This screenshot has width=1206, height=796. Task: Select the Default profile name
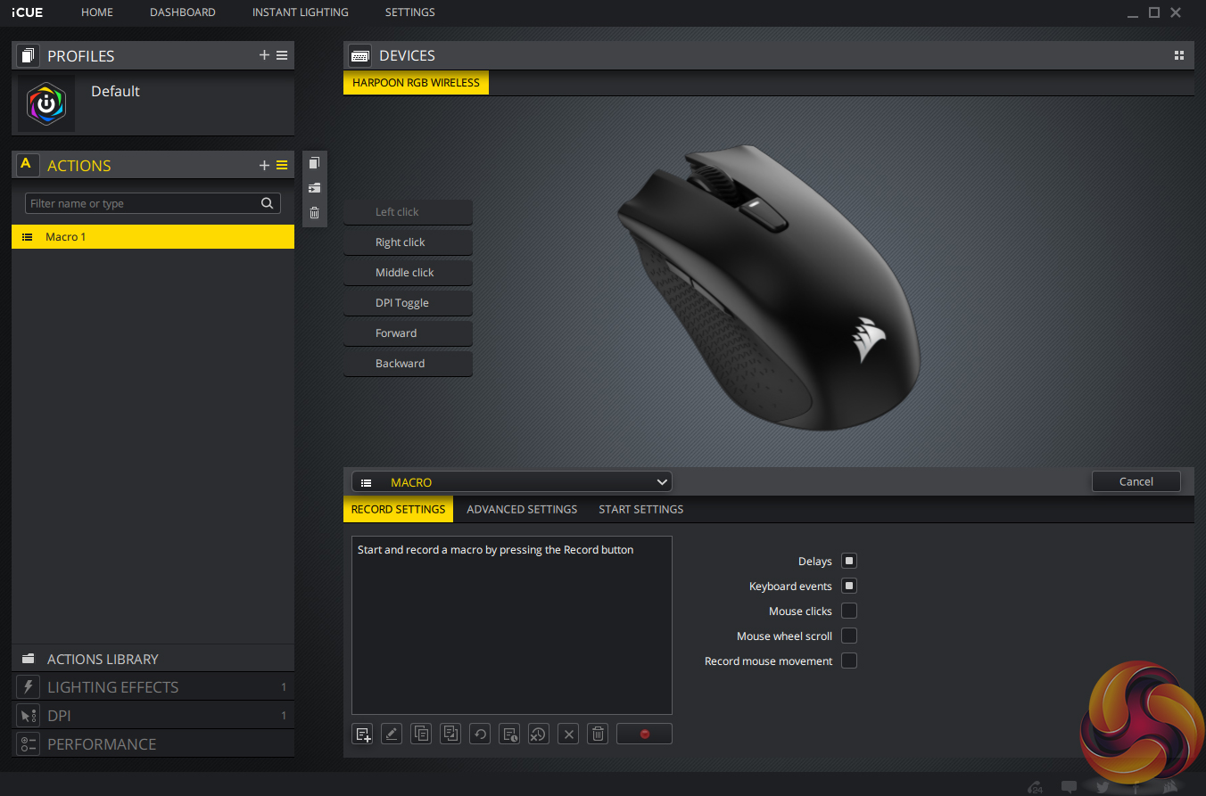pos(115,91)
